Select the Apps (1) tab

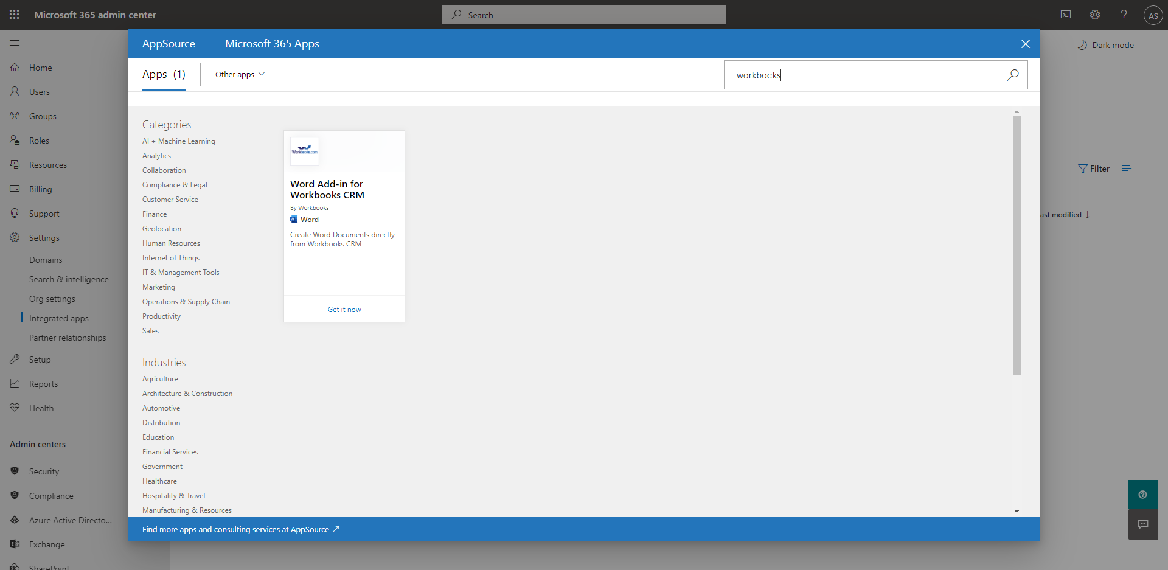click(164, 74)
